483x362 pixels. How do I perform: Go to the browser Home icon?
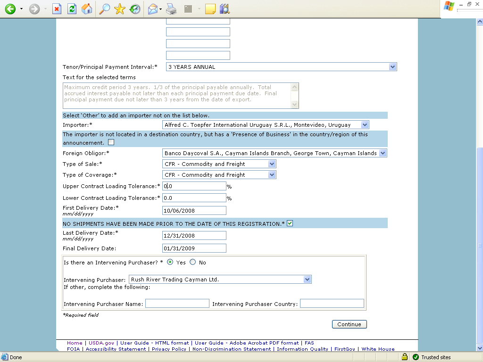click(87, 9)
